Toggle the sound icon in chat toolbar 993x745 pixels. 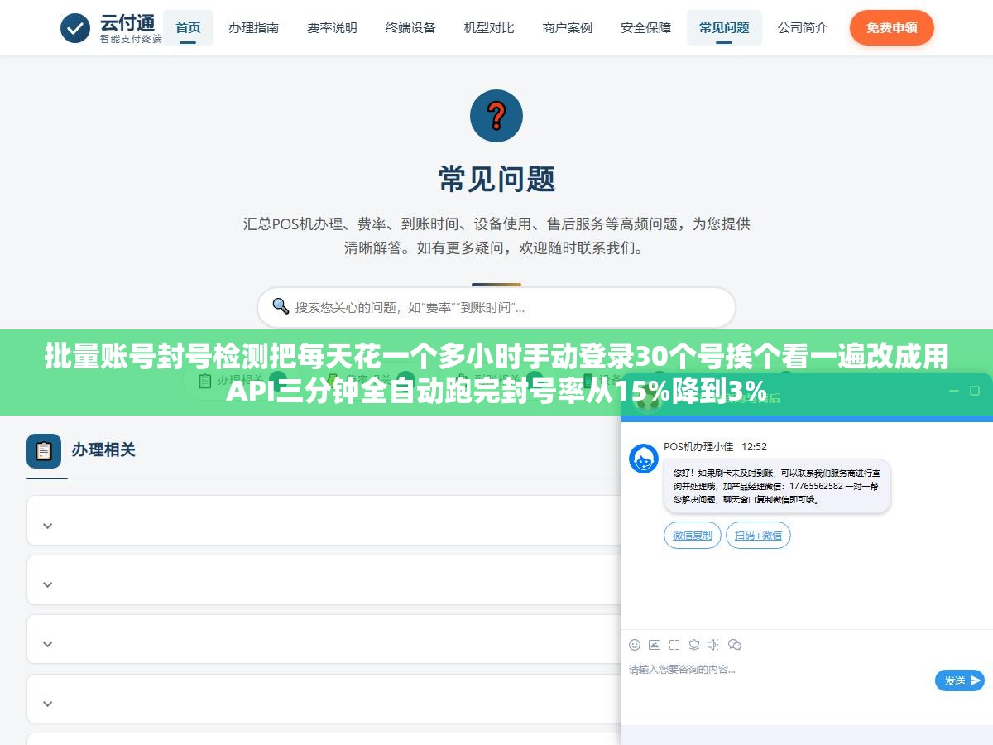[714, 645]
